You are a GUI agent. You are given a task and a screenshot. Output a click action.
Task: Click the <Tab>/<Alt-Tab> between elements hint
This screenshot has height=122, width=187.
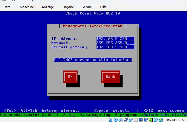[x=42, y=110]
